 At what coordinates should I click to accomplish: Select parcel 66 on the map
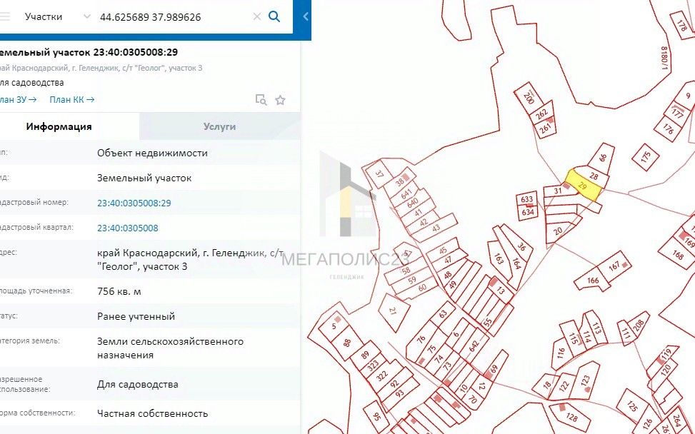602,157
